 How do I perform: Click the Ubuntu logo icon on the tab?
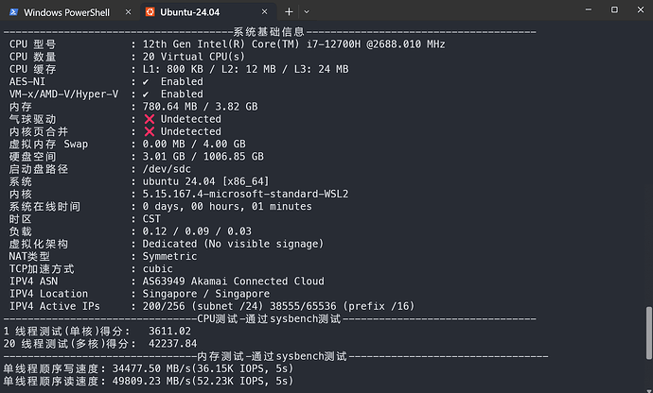click(150, 12)
